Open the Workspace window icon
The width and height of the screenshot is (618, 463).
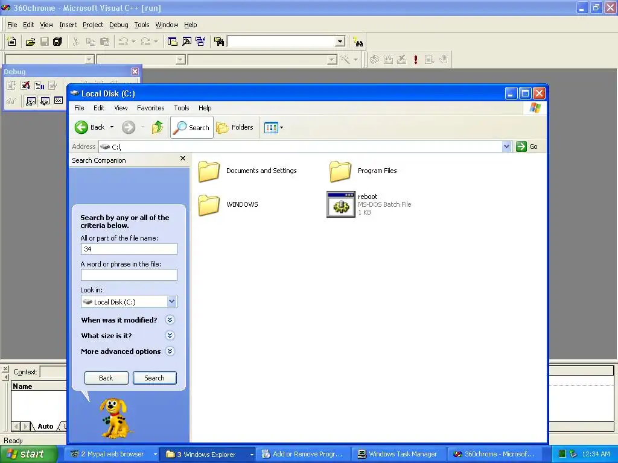point(172,42)
